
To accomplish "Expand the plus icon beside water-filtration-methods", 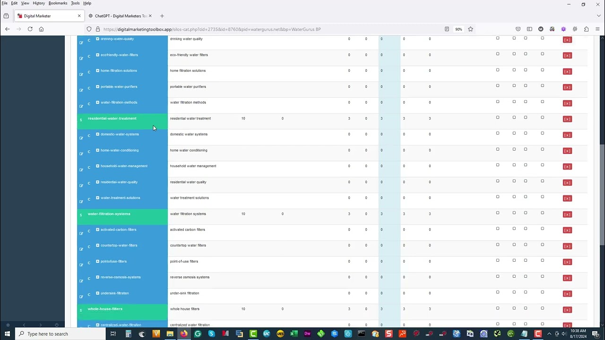I will [97, 102].
